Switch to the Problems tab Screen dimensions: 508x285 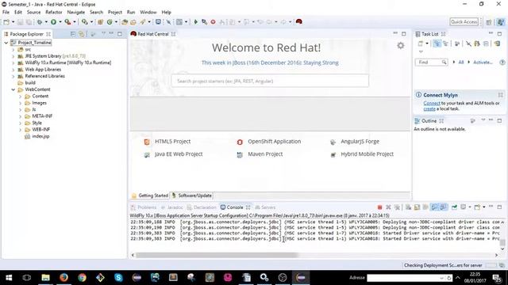point(144,207)
